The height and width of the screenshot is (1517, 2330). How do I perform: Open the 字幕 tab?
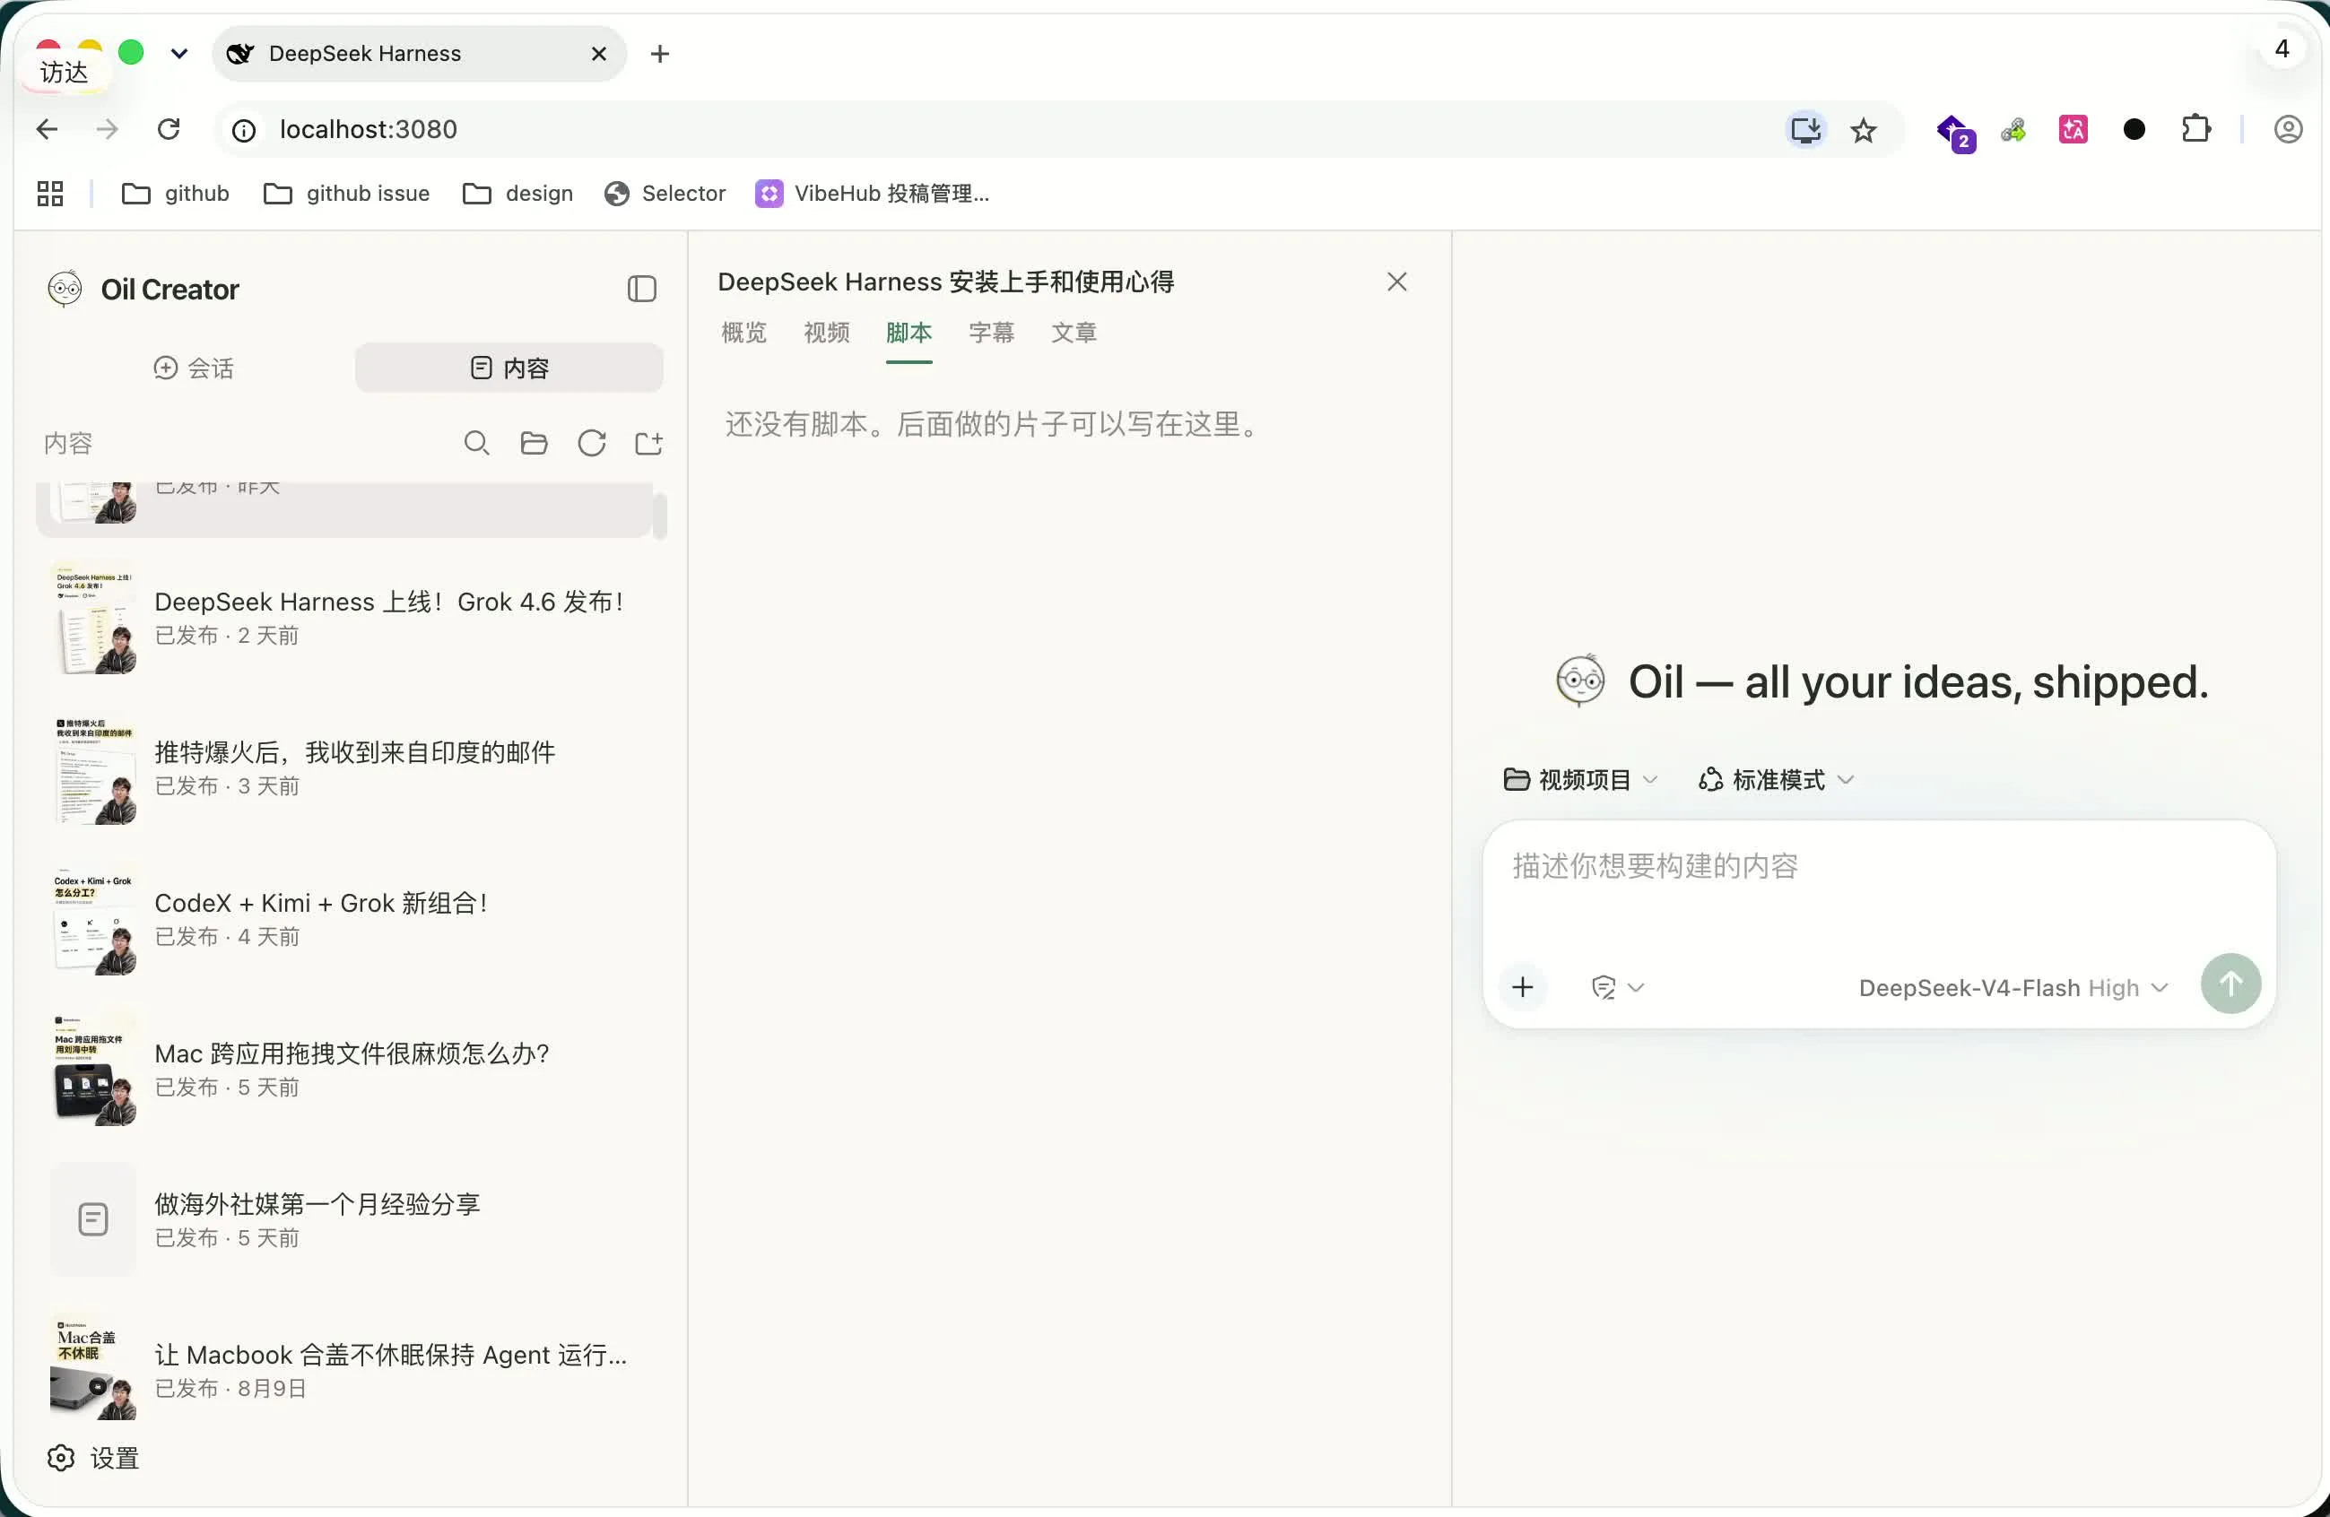click(991, 333)
